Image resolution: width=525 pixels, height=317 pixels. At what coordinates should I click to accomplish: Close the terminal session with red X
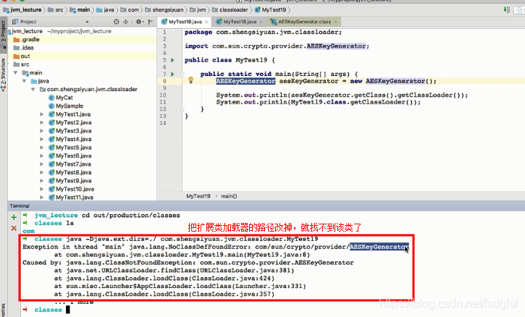[14, 228]
